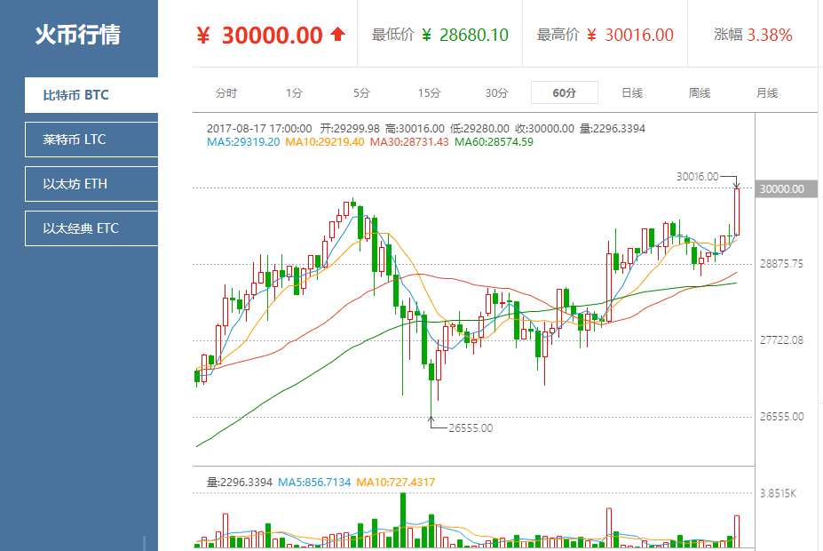
Task: Click the gray 30000.00 price axis marker
Action: [781, 188]
